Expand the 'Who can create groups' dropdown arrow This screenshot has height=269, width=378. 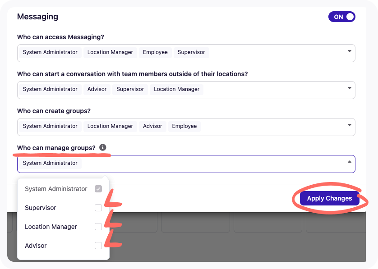[x=349, y=125]
